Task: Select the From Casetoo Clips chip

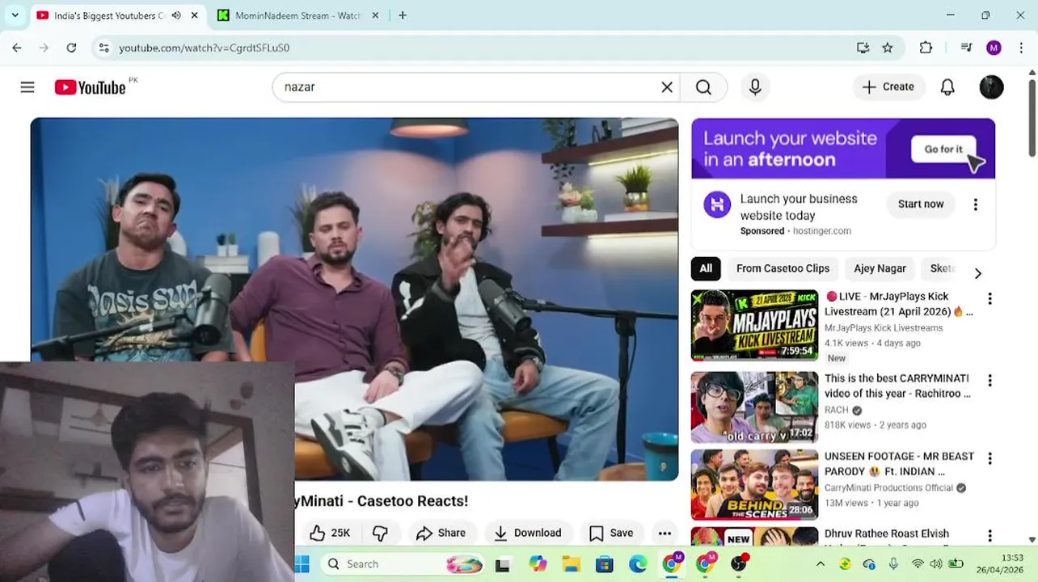Action: [783, 268]
